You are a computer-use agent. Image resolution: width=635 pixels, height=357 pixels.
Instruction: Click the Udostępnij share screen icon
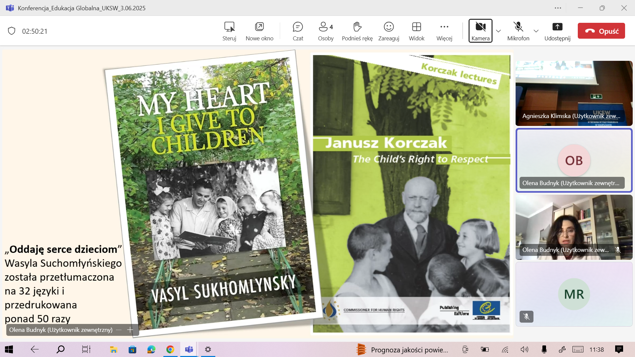click(557, 27)
